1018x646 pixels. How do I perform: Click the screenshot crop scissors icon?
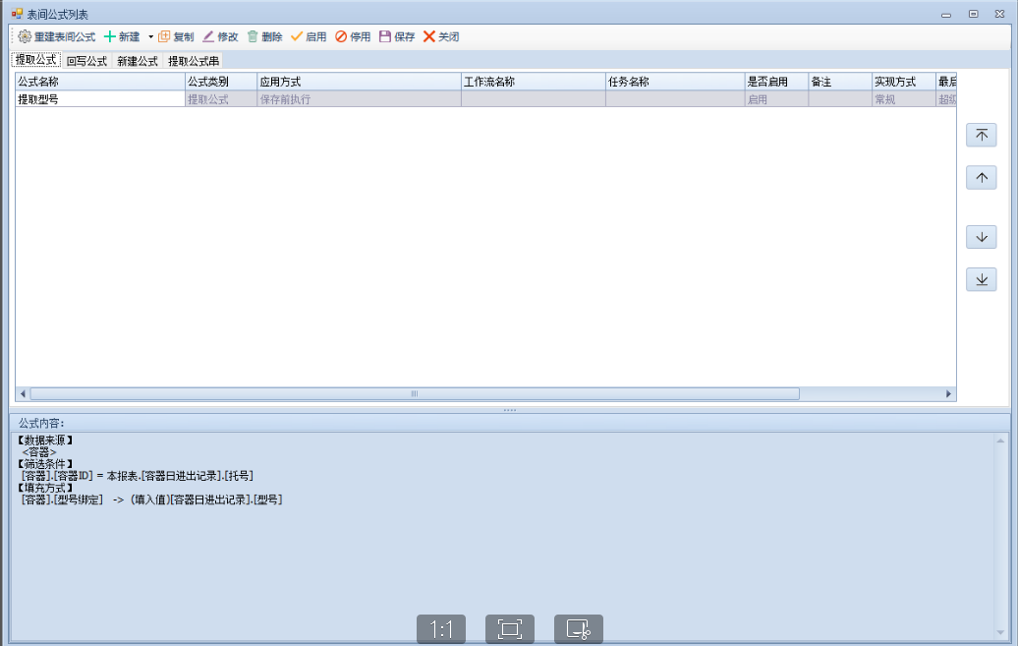tap(578, 629)
